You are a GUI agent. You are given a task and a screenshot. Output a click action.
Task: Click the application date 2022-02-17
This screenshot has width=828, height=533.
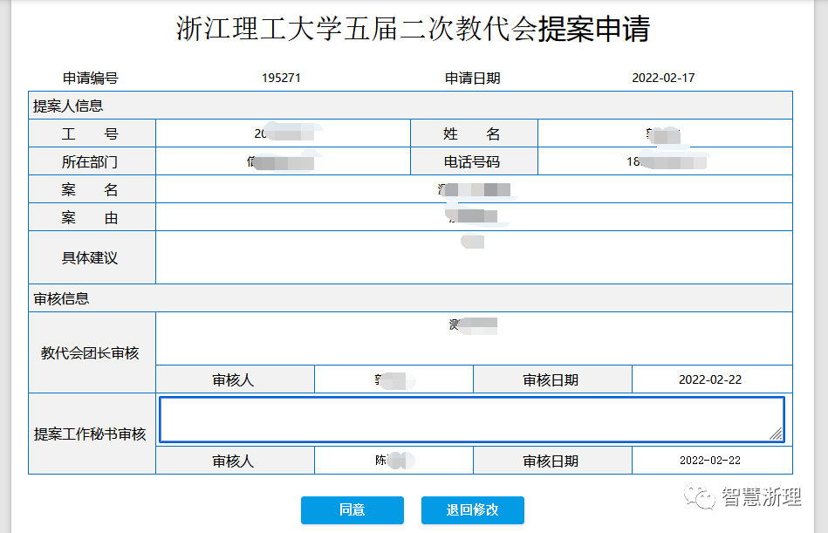point(663,78)
